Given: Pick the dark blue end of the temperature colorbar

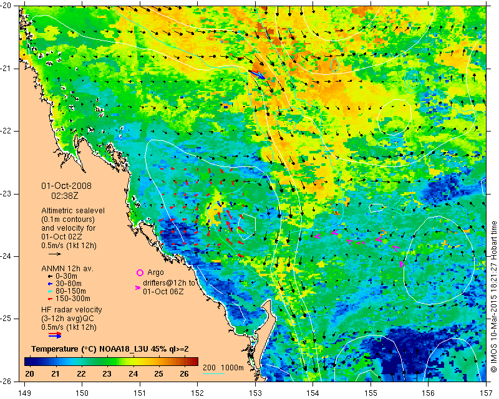Looking at the screenshot, I should 29,362.
